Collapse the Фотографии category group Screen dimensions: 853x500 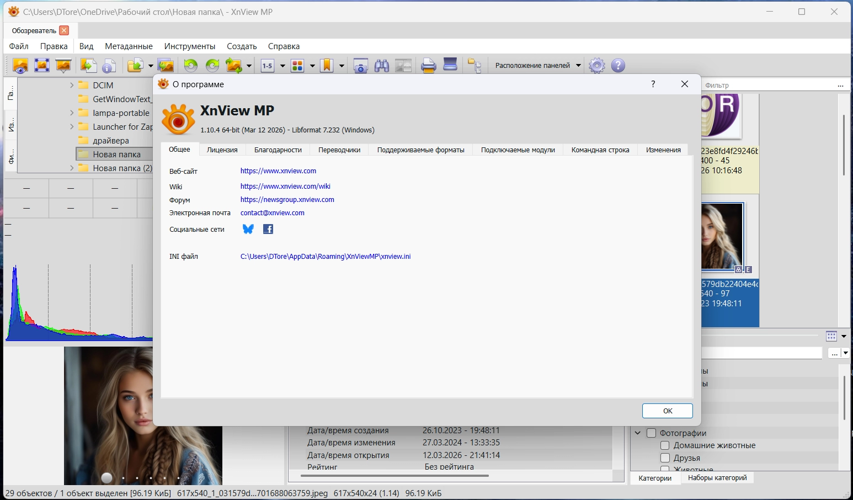pyautogui.click(x=638, y=433)
